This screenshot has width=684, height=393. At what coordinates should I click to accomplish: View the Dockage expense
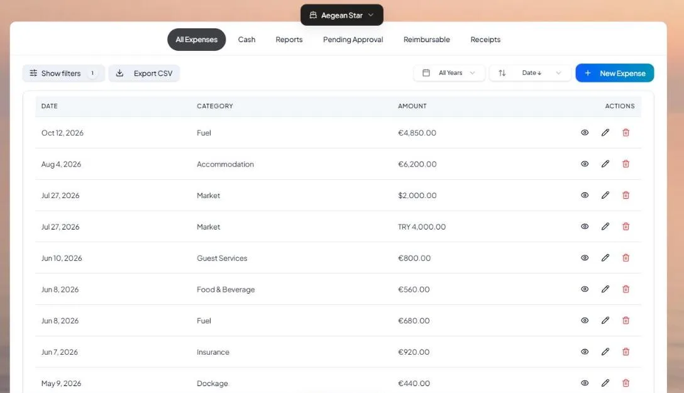pos(585,383)
